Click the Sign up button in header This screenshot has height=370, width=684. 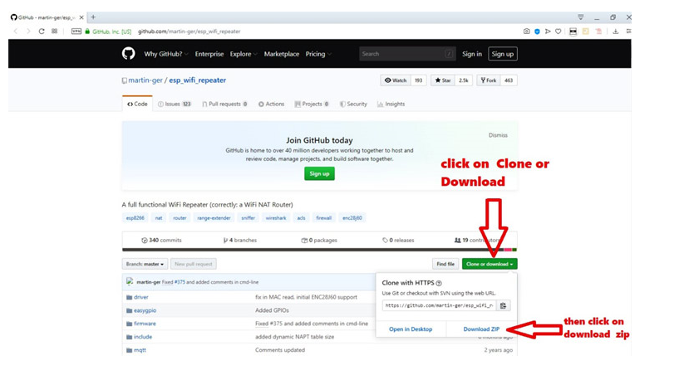[x=503, y=54]
